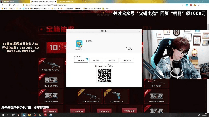The width and height of the screenshot is (209, 117).
Task: Select the QBZ03 rifle prize card
Action: 90,96
